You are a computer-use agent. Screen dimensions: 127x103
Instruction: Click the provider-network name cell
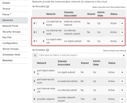click(x=46, y=99)
